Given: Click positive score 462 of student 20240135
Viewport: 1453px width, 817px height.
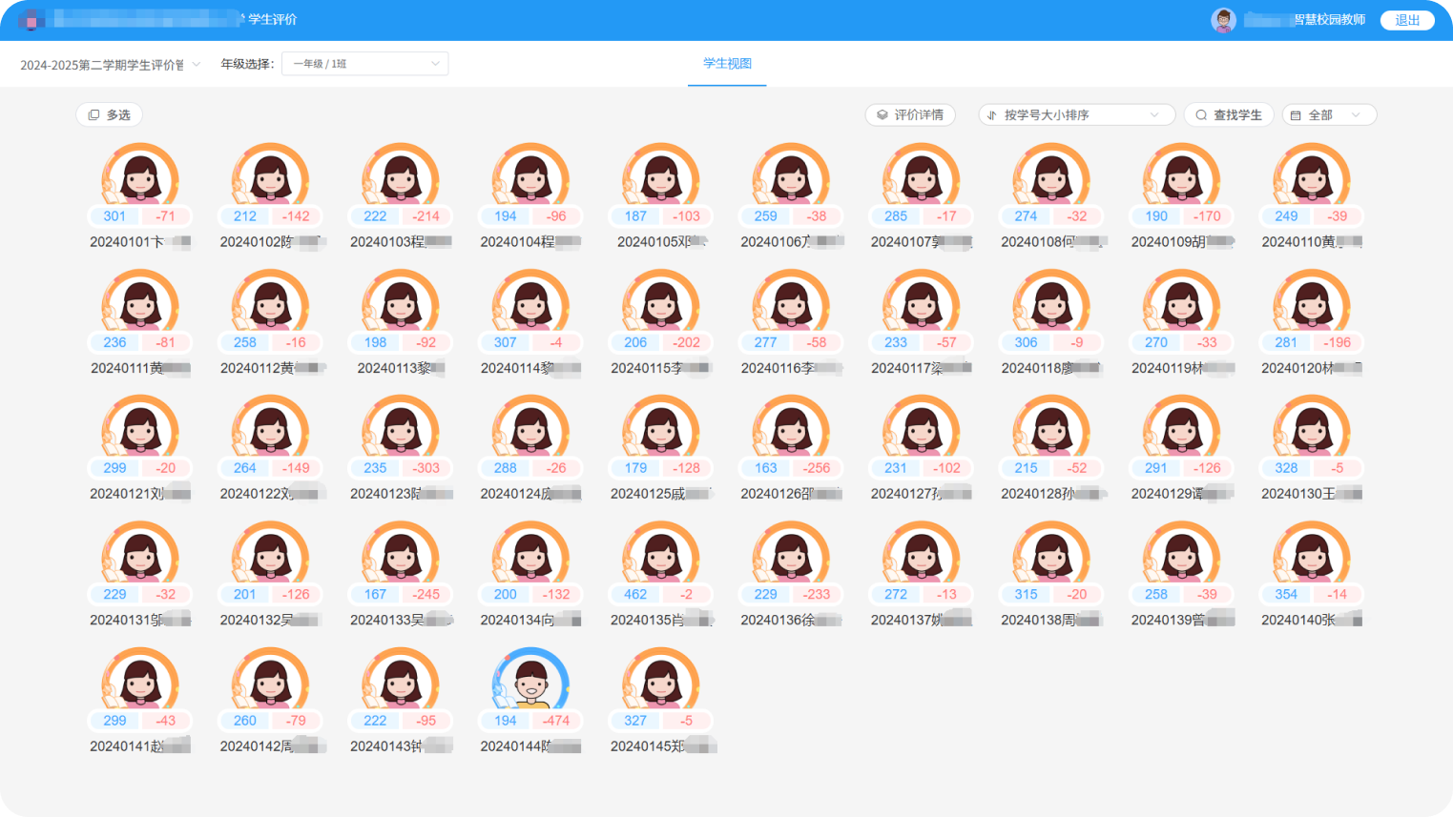Looking at the screenshot, I should pyautogui.click(x=635, y=594).
